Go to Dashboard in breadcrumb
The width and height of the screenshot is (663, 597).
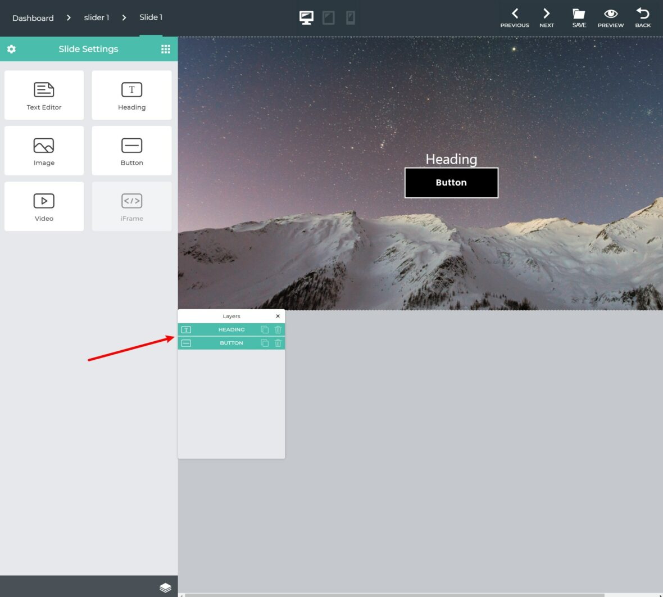tap(33, 18)
